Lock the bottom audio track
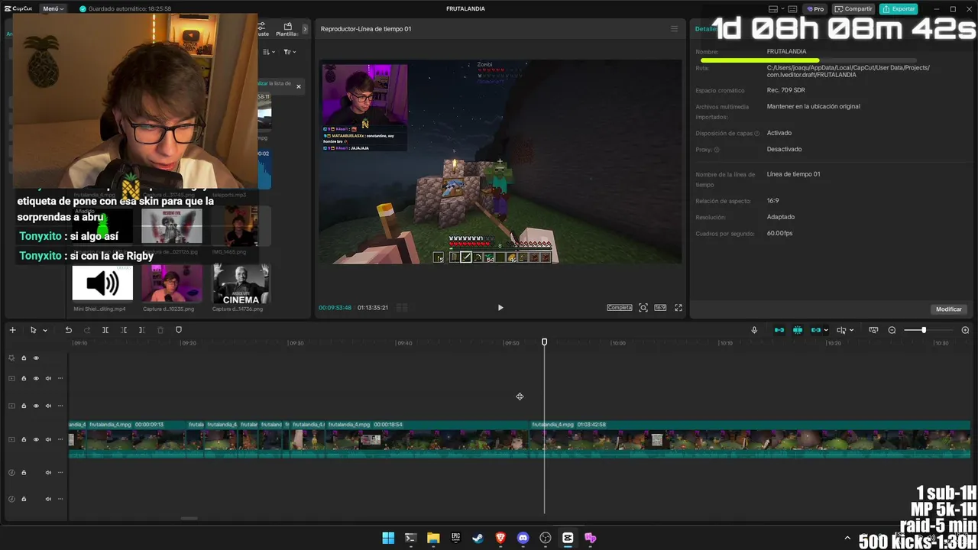The height and width of the screenshot is (550, 978). pos(24,499)
